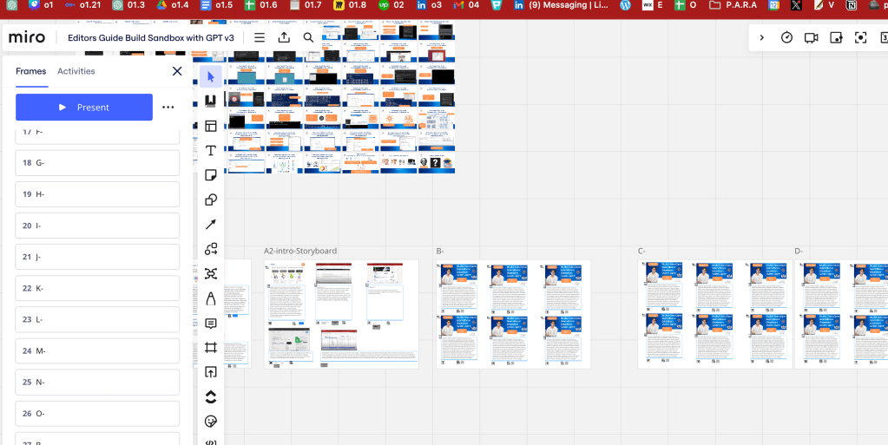
Task: Select the Frame tool
Action: coord(211,348)
